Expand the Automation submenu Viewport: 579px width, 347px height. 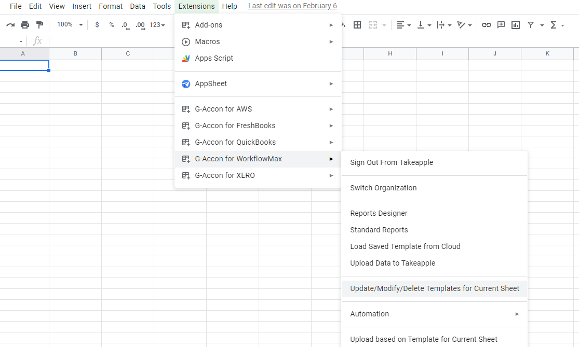(x=434, y=314)
